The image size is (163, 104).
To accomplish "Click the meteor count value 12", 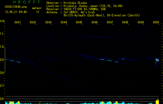I will click(38, 12).
